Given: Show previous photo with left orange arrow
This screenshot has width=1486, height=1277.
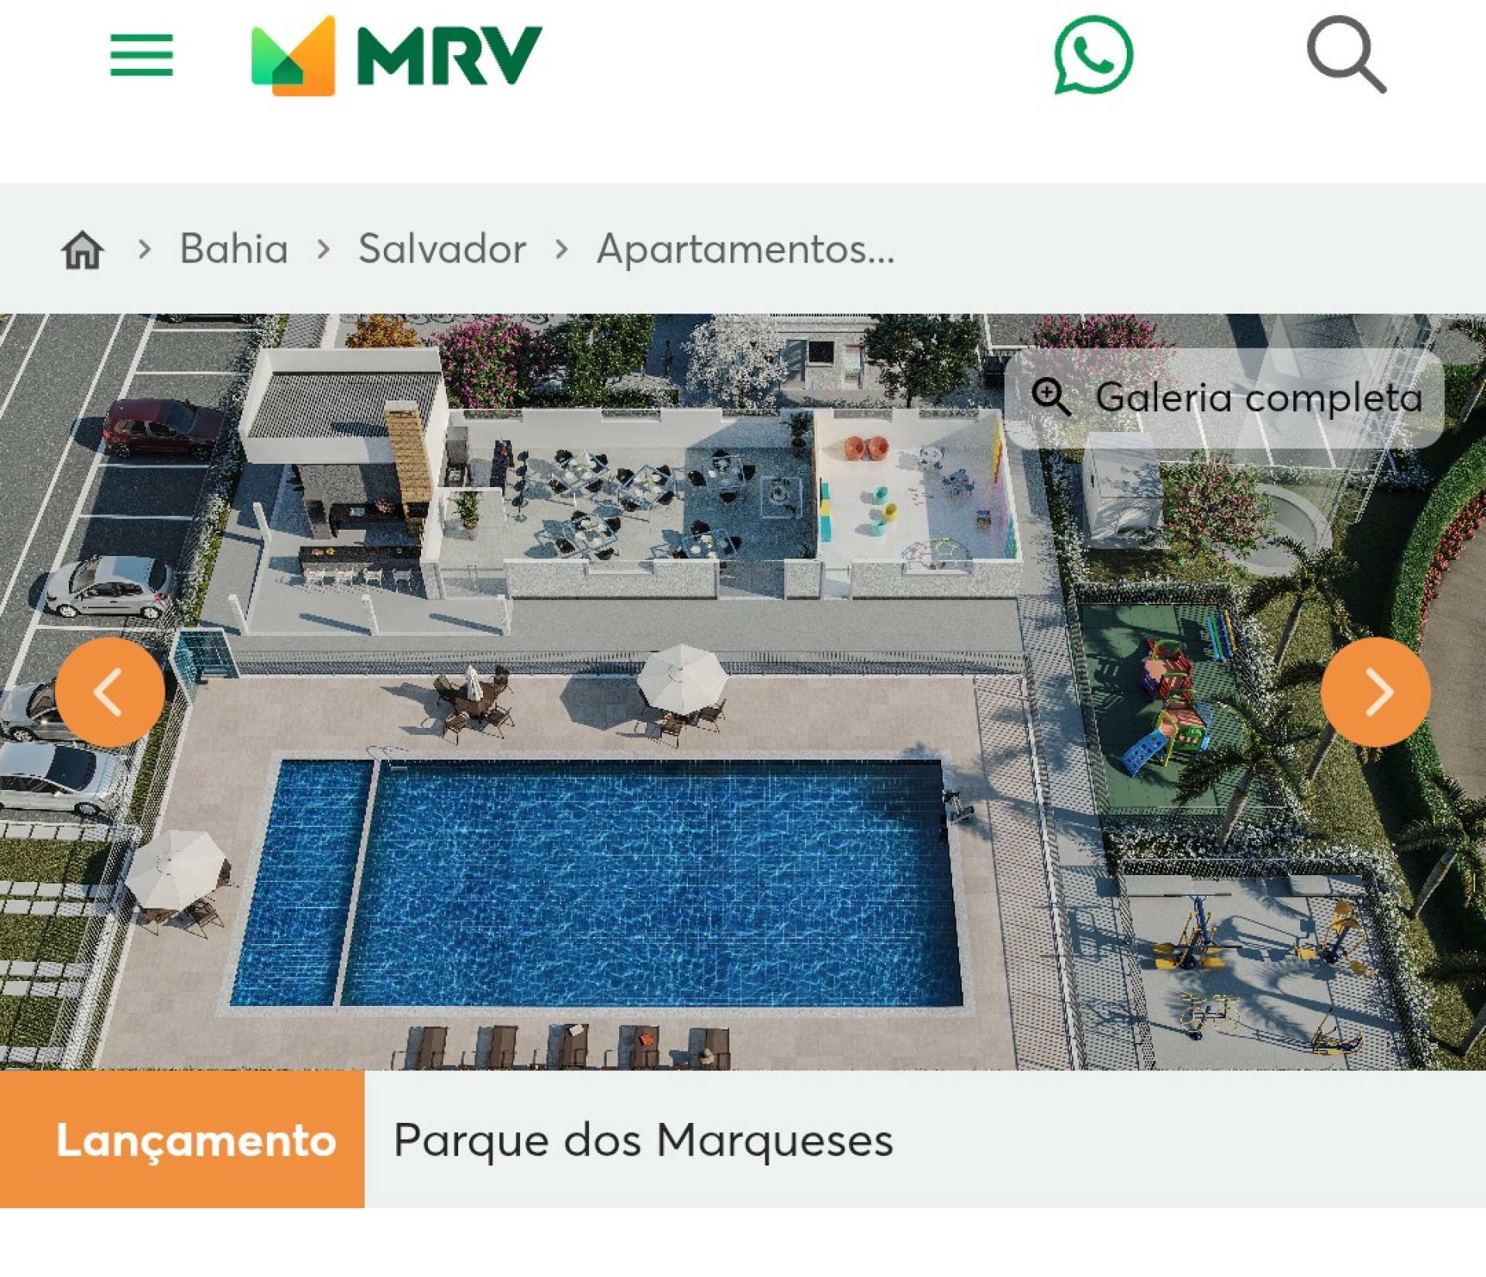Looking at the screenshot, I should coord(110,692).
